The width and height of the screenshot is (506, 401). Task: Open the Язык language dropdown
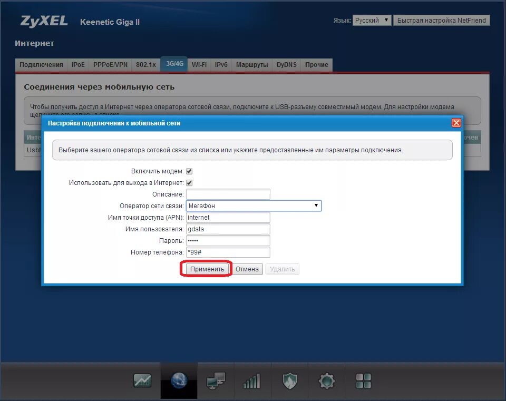click(372, 21)
